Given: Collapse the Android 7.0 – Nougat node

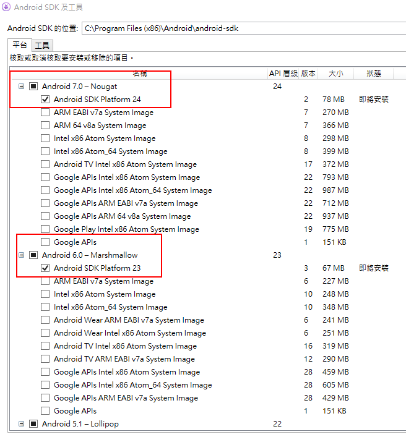Looking at the screenshot, I should click(x=21, y=87).
